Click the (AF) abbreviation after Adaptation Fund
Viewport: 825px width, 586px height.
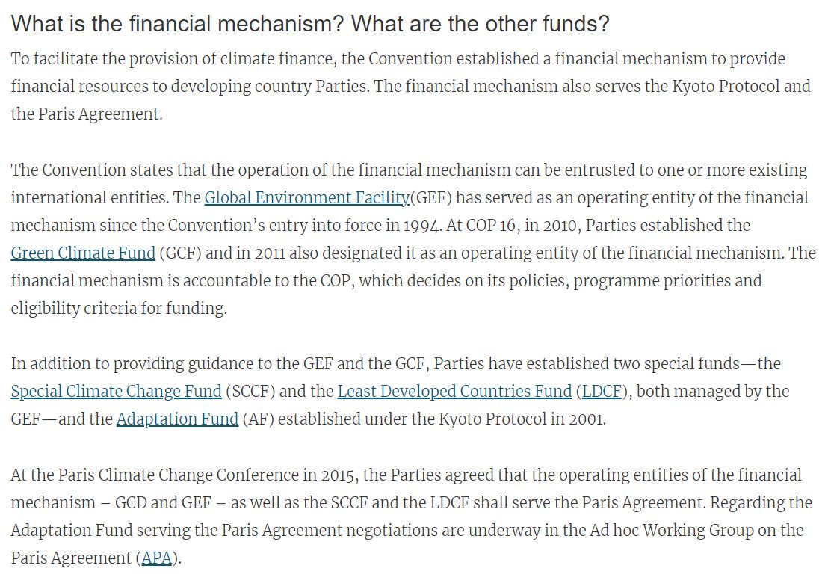pyautogui.click(x=259, y=419)
